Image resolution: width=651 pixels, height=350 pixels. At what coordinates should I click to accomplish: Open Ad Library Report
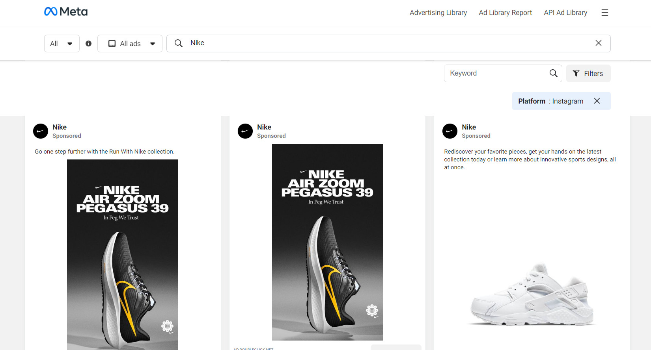pos(506,13)
